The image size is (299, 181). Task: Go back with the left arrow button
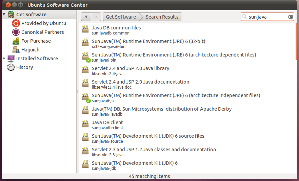pyautogui.click(x=86, y=17)
